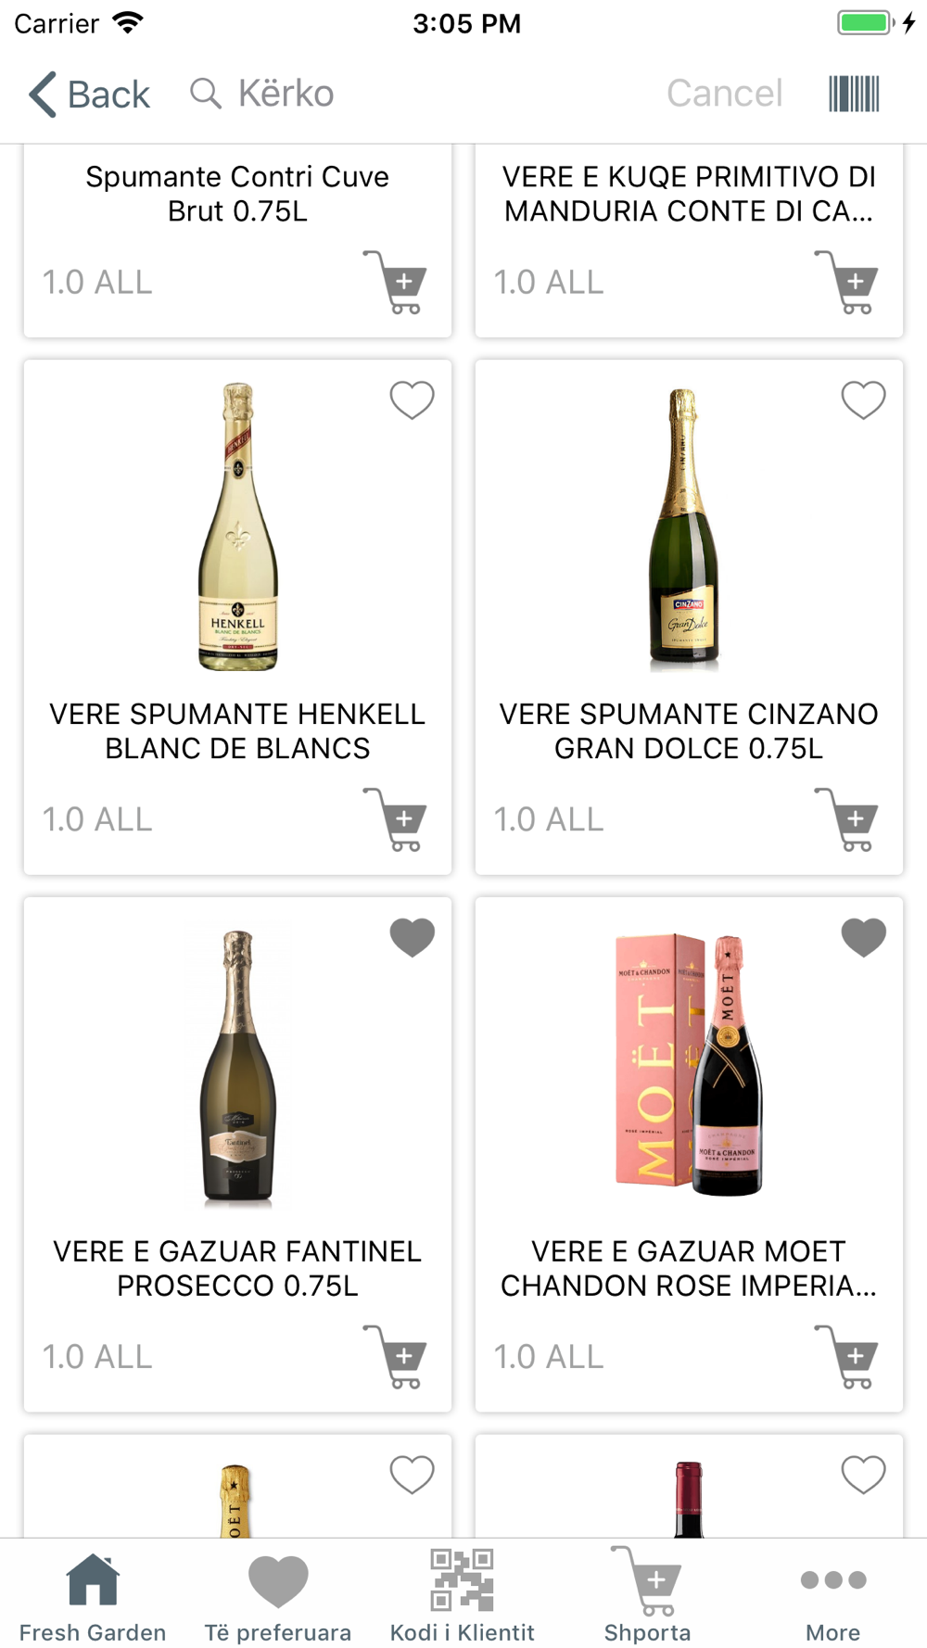Unfavorite the Moet Chandon Rose Imperial
The image size is (927, 1648).
863,937
